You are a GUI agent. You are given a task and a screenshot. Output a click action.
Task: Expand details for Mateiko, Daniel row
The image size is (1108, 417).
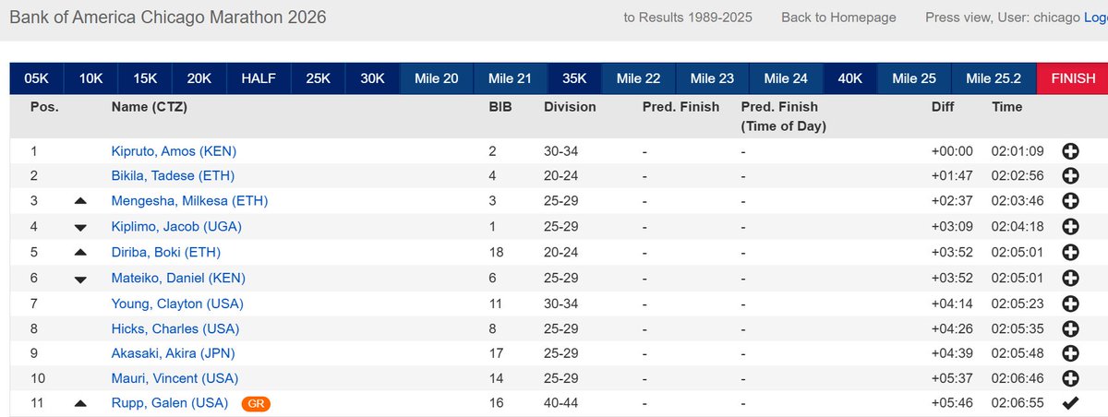click(x=1070, y=278)
